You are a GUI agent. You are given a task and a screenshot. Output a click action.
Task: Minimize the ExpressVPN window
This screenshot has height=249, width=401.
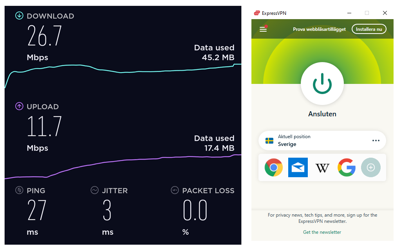coord(349,13)
